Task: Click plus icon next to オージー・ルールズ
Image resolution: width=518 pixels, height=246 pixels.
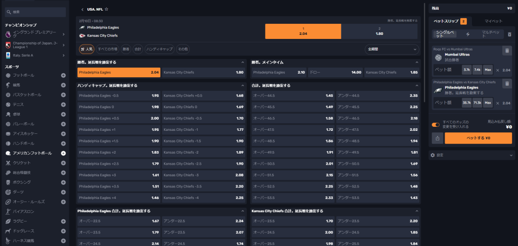Action: [x=63, y=202]
